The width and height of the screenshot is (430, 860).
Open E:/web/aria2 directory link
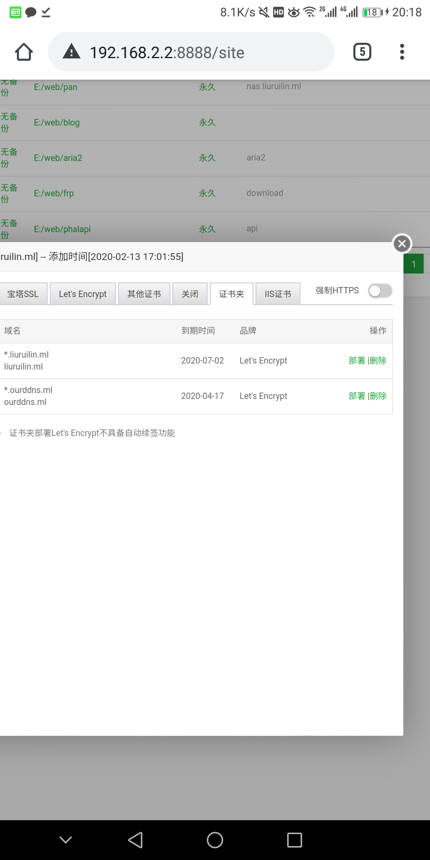coord(58,158)
